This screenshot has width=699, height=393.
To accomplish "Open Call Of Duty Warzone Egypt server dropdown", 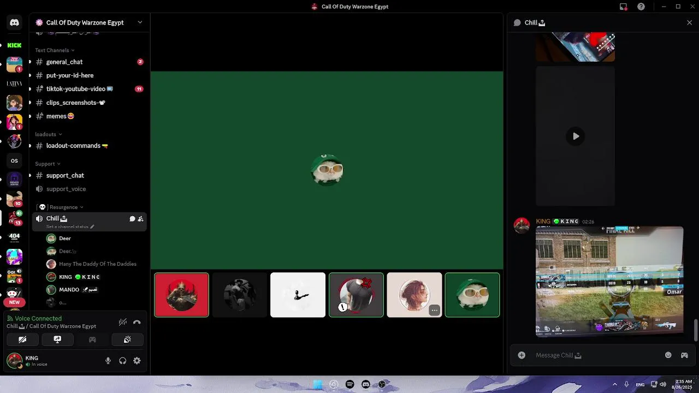I will point(140,22).
